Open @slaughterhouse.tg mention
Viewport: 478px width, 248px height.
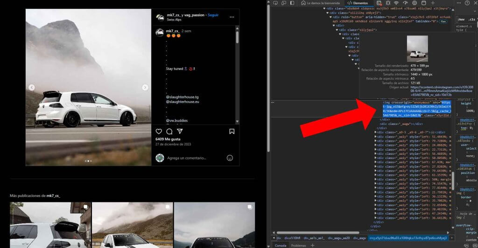click(182, 97)
